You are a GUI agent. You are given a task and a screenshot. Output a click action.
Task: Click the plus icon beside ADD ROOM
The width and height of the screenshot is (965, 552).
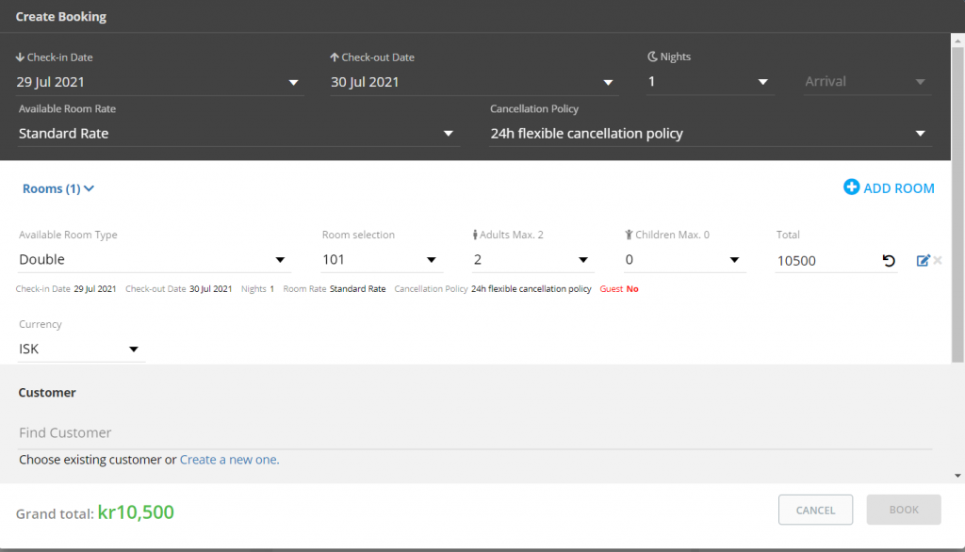click(851, 187)
